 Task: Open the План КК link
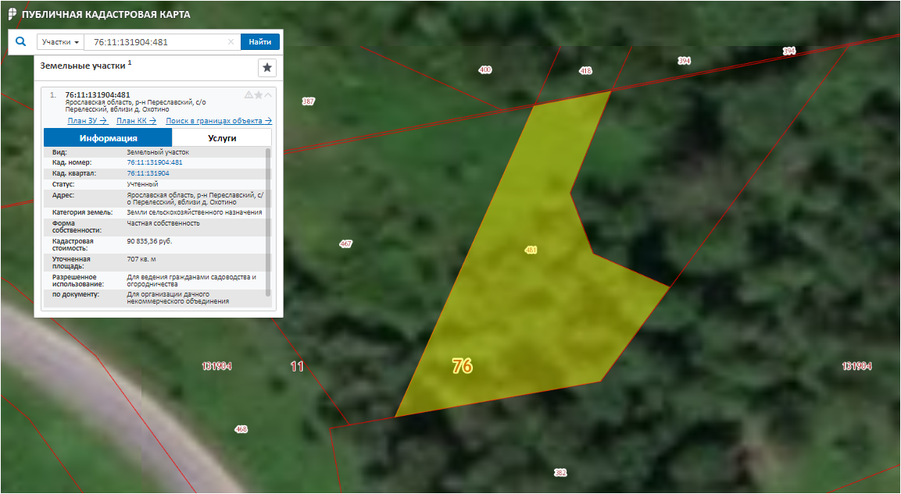136,120
